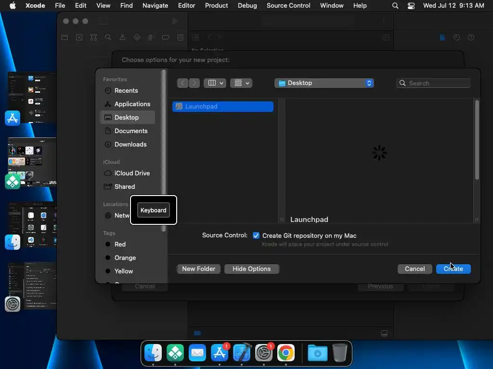The image size is (493, 369).
Task: Open Documents folder in sidebar
Action: click(127, 131)
